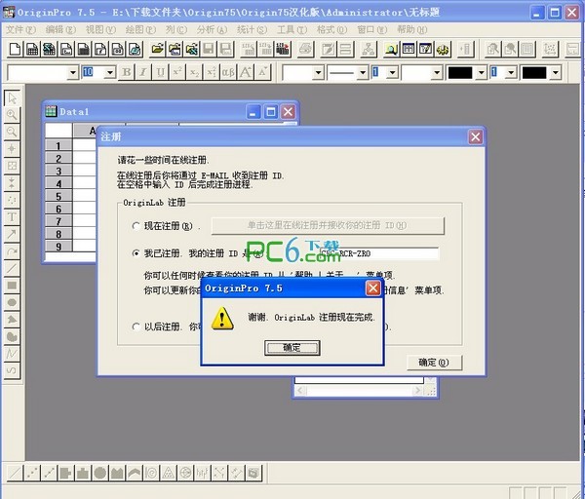
Task: Select the Arrow drawing tool
Action: point(12,234)
